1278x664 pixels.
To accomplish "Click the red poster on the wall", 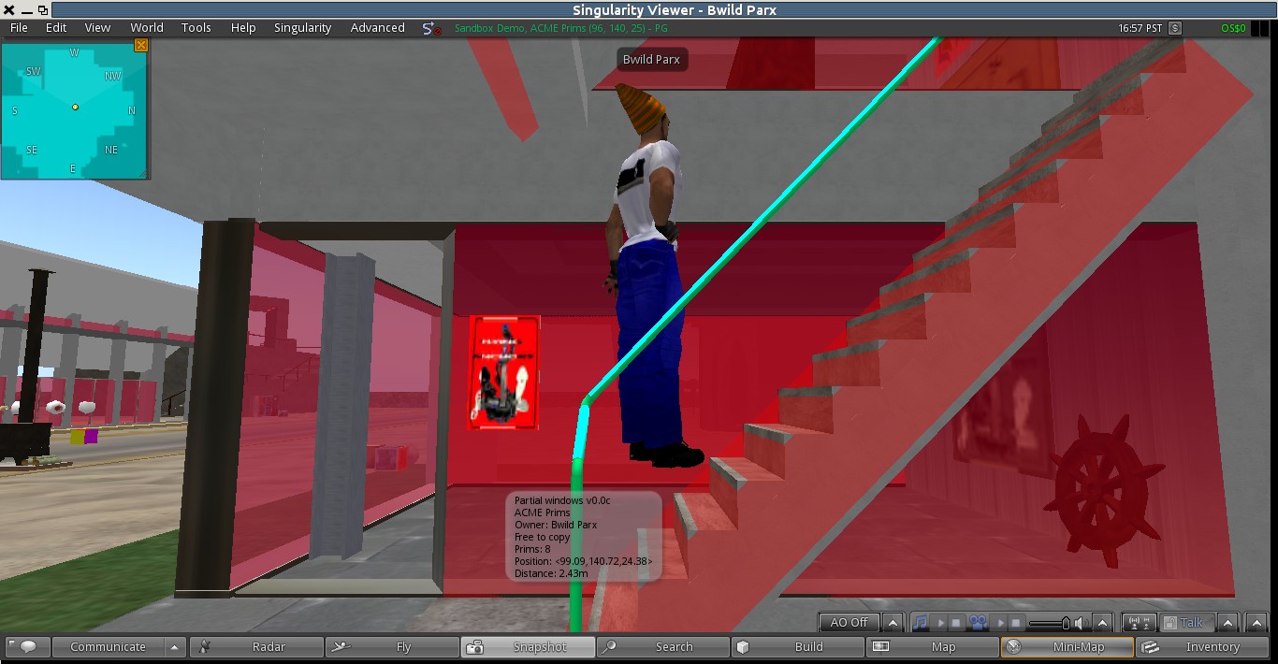I will point(504,373).
